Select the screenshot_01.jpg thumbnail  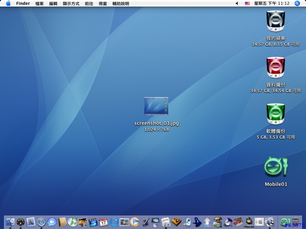pyautogui.click(x=156, y=106)
